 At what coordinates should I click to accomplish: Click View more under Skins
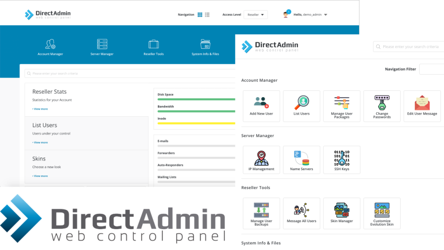40,176
